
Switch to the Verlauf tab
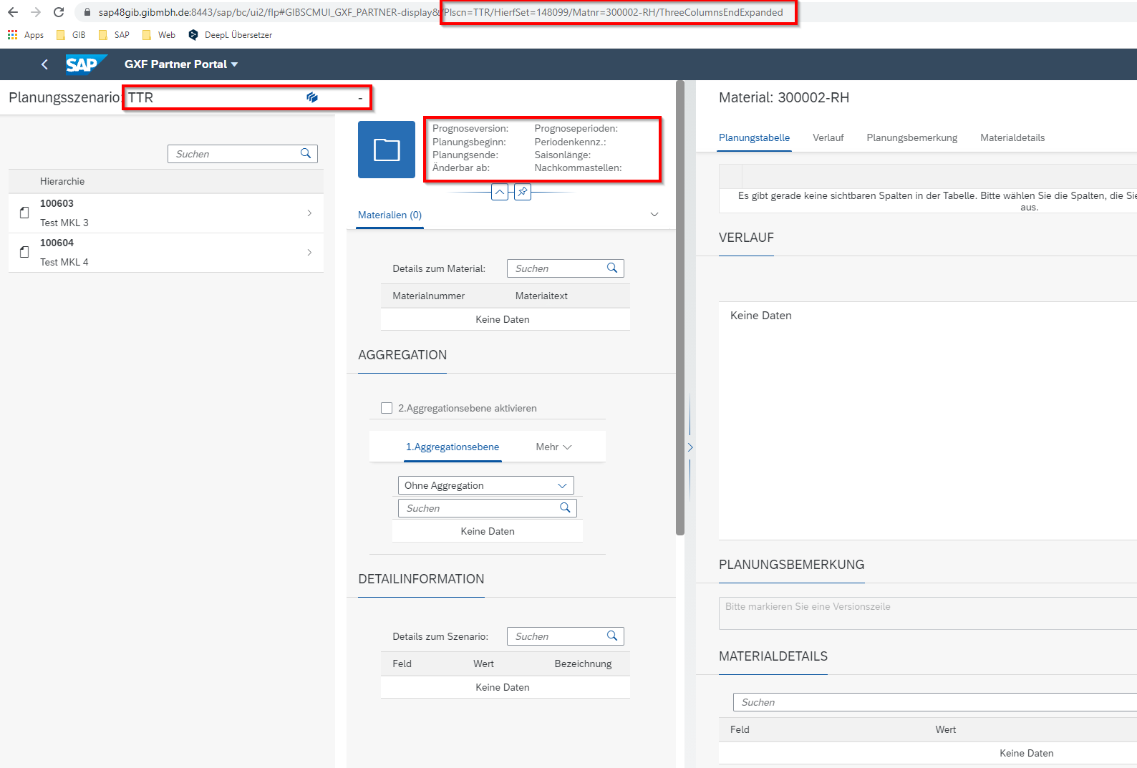tap(828, 137)
